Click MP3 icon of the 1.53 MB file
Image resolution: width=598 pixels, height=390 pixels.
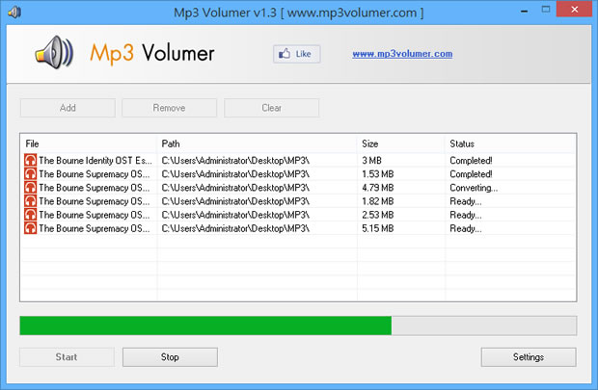click(x=31, y=174)
